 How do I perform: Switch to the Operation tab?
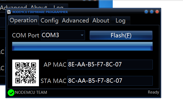[x=23, y=20]
